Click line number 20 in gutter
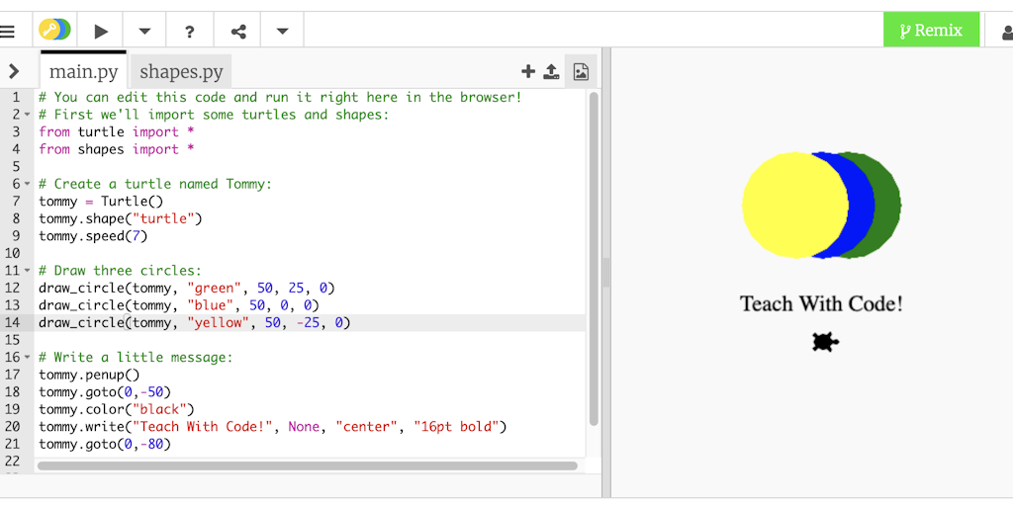 tap(12, 427)
